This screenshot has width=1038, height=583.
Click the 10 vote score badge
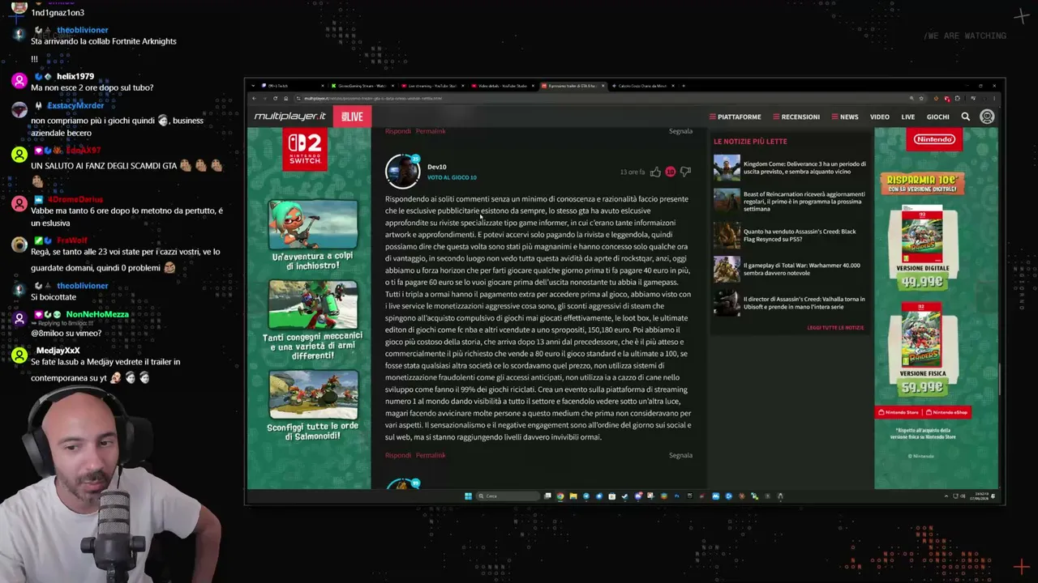point(670,172)
